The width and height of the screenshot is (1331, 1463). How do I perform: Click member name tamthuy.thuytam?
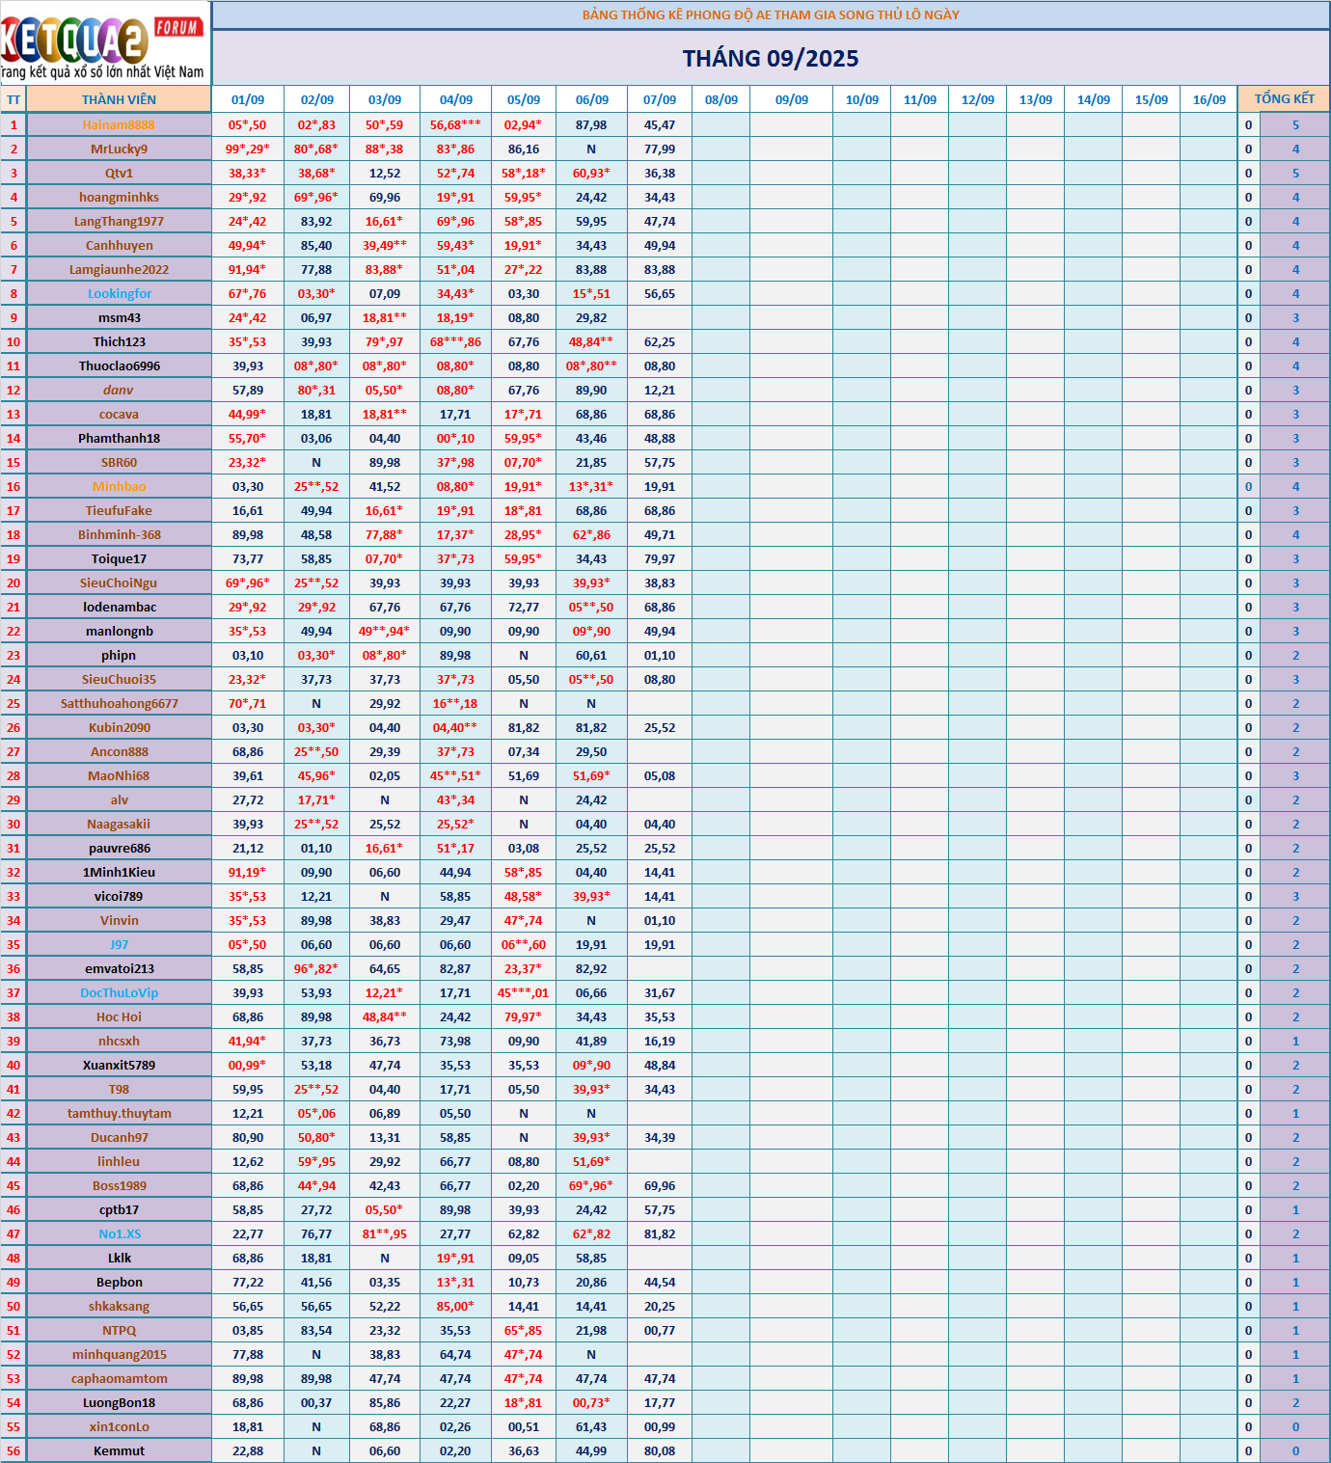point(119,1113)
